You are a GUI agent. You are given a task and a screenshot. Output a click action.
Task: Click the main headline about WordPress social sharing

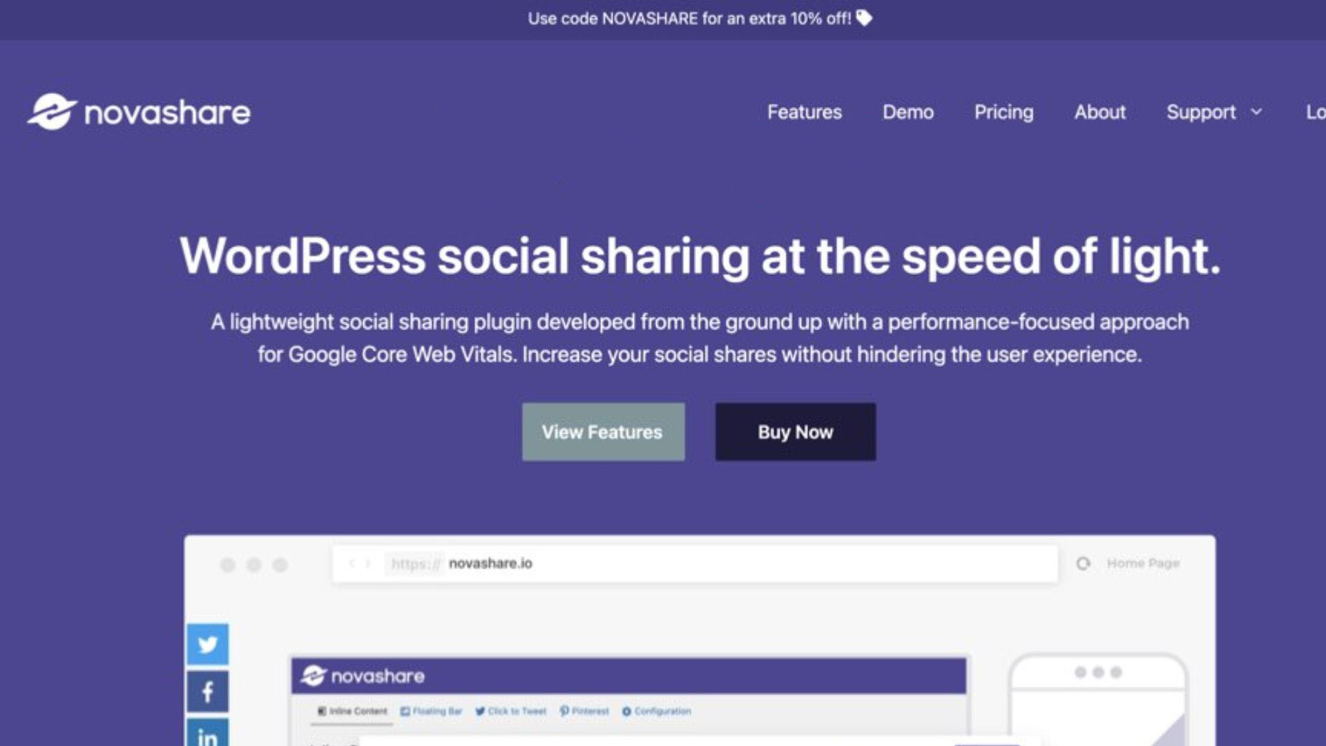point(700,256)
